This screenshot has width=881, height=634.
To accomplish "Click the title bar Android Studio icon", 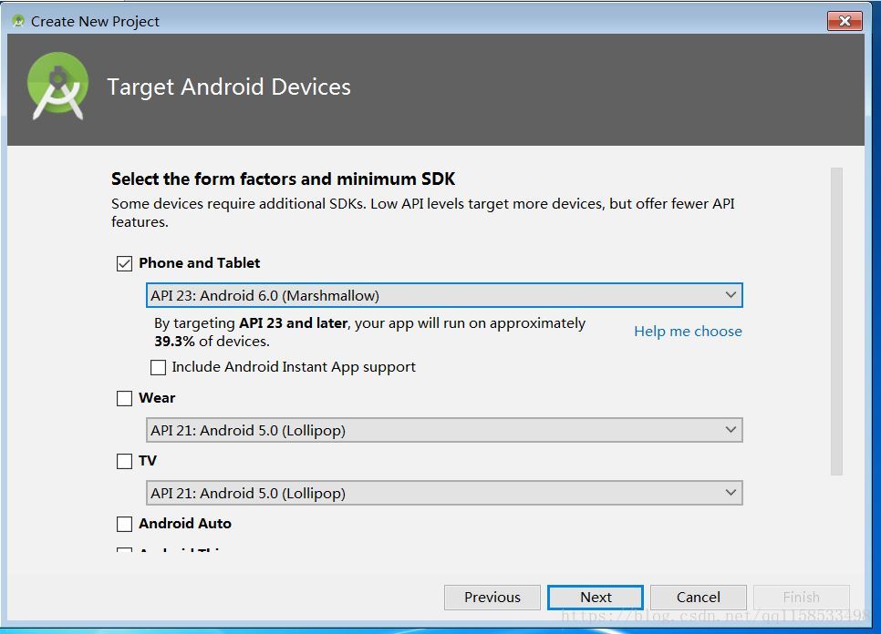I will [x=18, y=21].
